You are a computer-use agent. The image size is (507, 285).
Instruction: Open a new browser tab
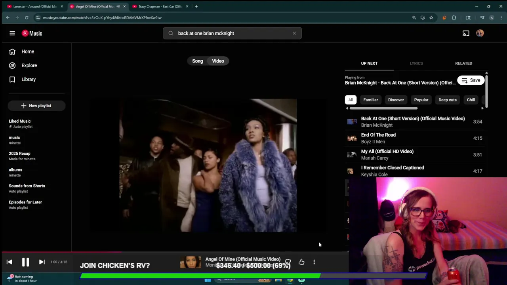196,6
